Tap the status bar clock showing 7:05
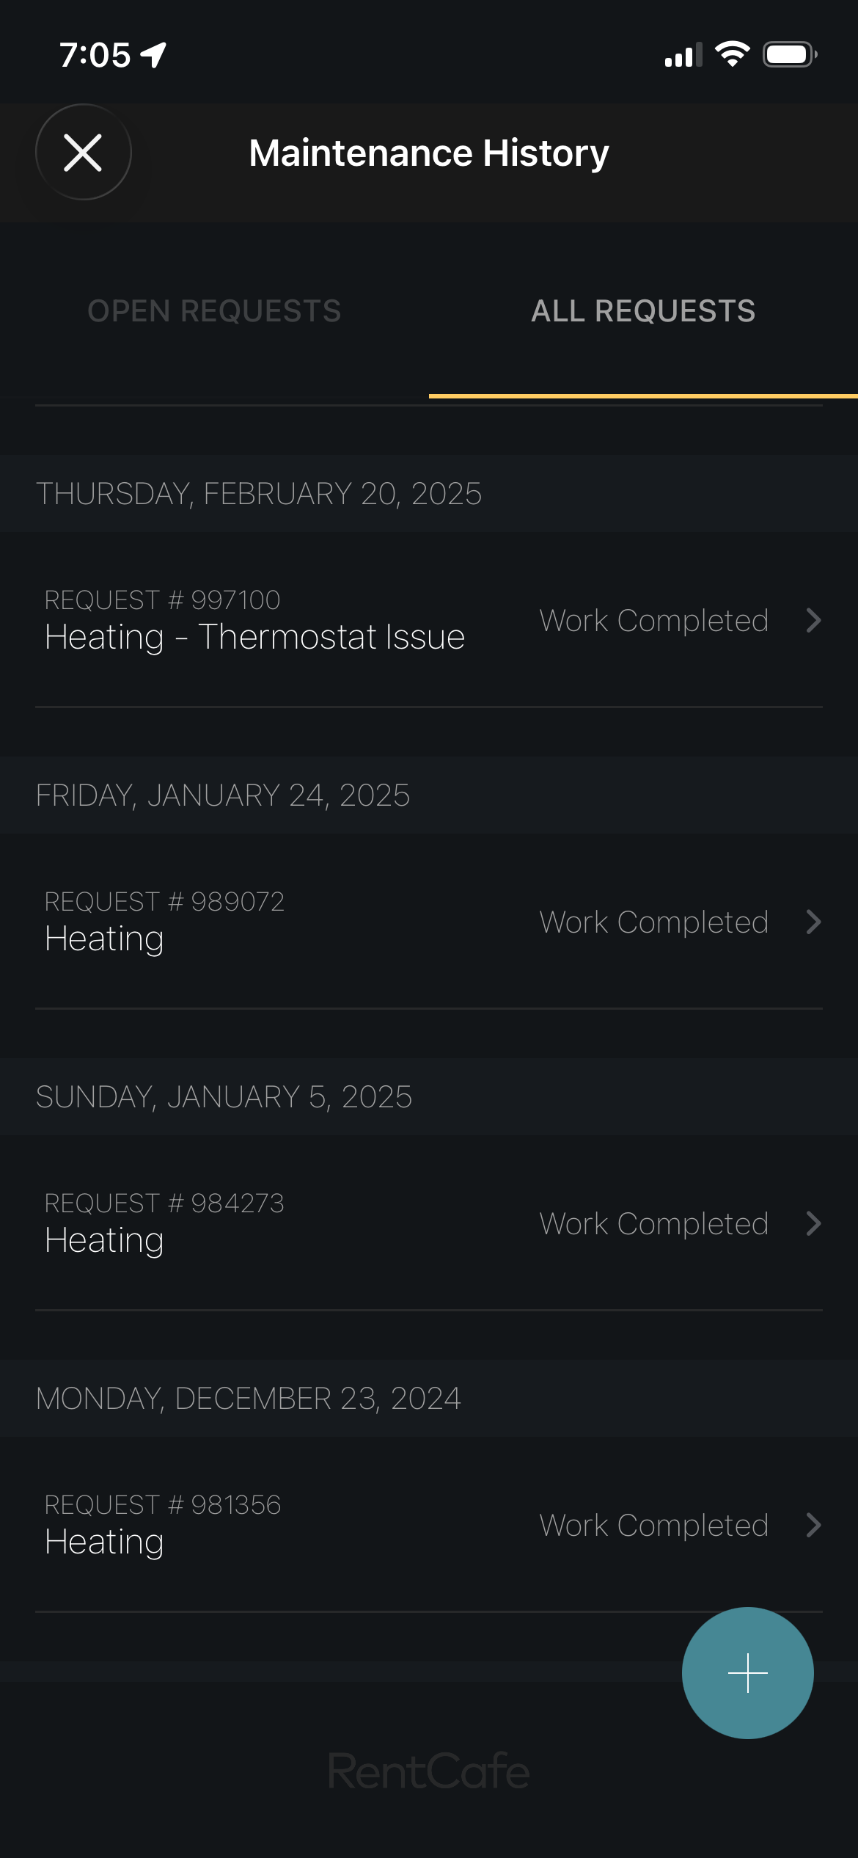Screen dimensions: 858x1858 coord(95,55)
